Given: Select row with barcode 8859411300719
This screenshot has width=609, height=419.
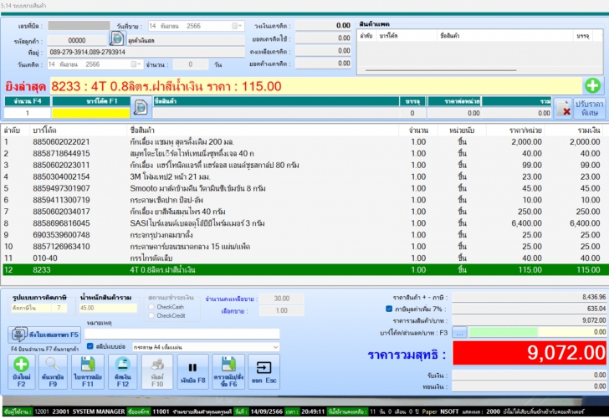Looking at the screenshot, I should click(304, 200).
